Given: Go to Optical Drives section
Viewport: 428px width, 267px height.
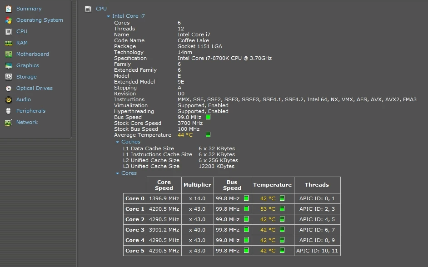Looking at the screenshot, I should [x=35, y=88].
